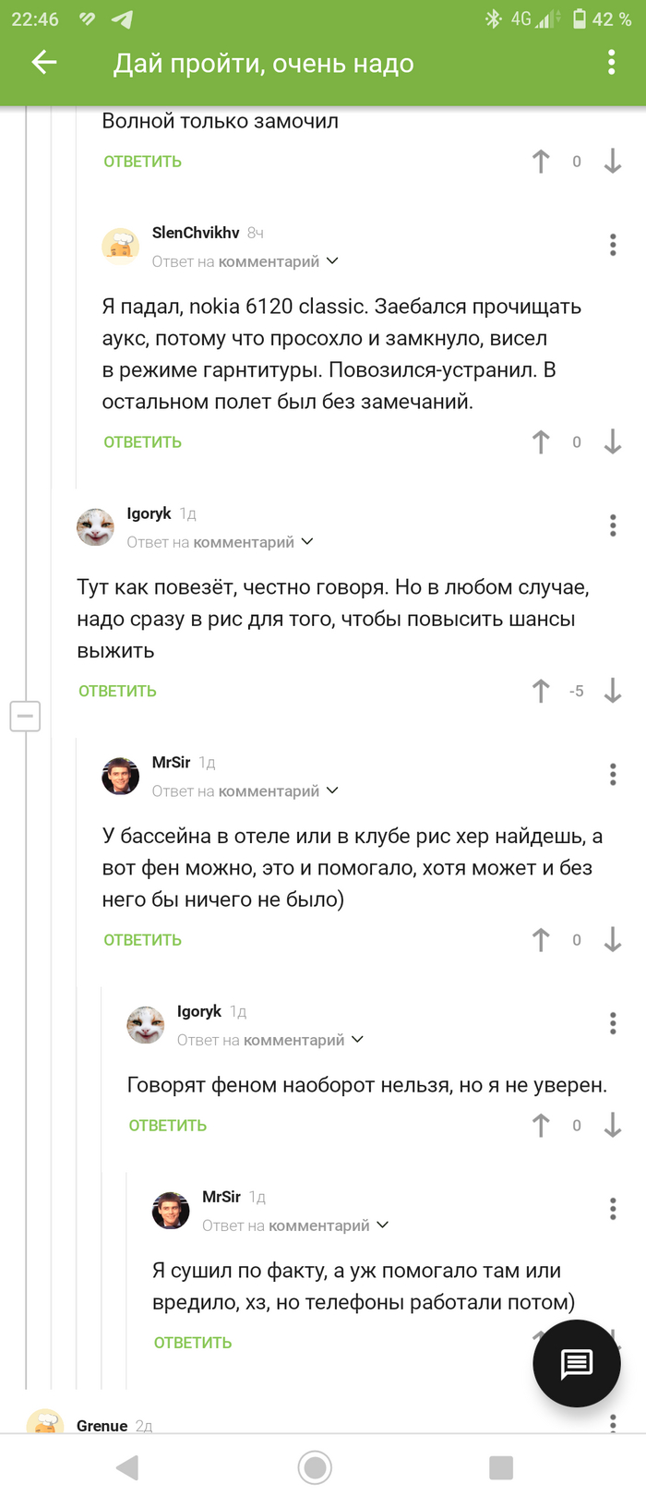The image size is (646, 1508).
Task: Expand parent comment chevron under first Igoryk
Action: [308, 542]
